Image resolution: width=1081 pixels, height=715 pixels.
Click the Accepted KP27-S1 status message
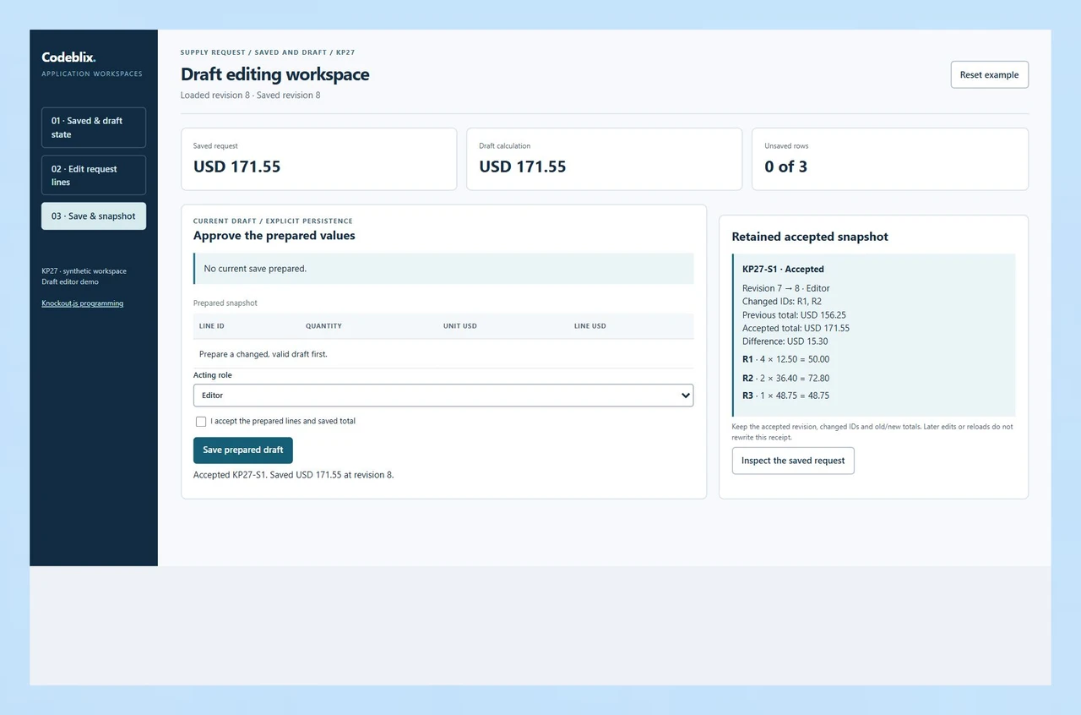pyautogui.click(x=294, y=475)
